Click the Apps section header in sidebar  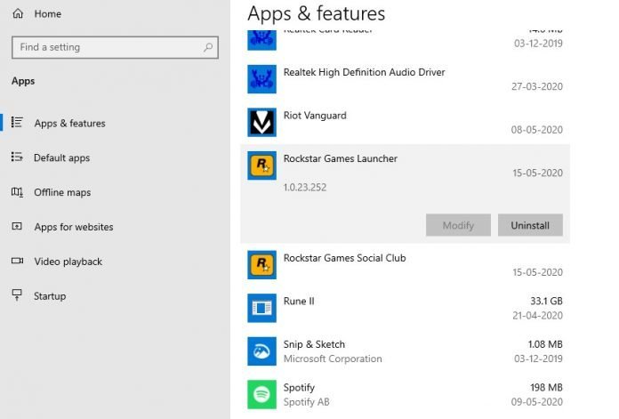[23, 81]
